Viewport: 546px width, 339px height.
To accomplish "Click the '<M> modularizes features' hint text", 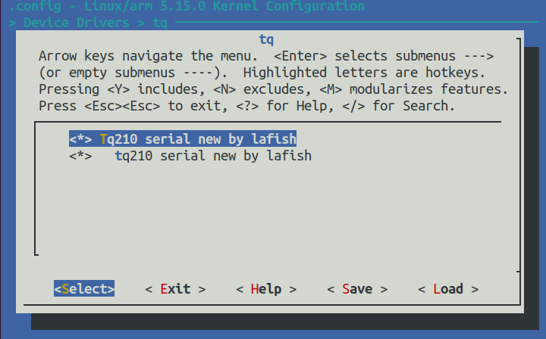I will pyautogui.click(x=414, y=89).
